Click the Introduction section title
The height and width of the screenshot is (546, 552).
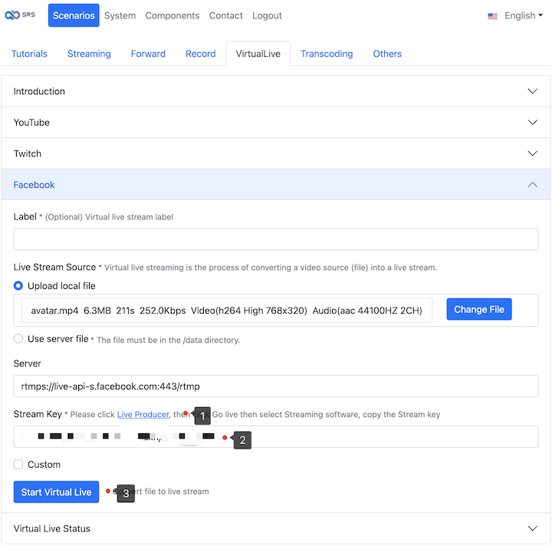pos(39,91)
